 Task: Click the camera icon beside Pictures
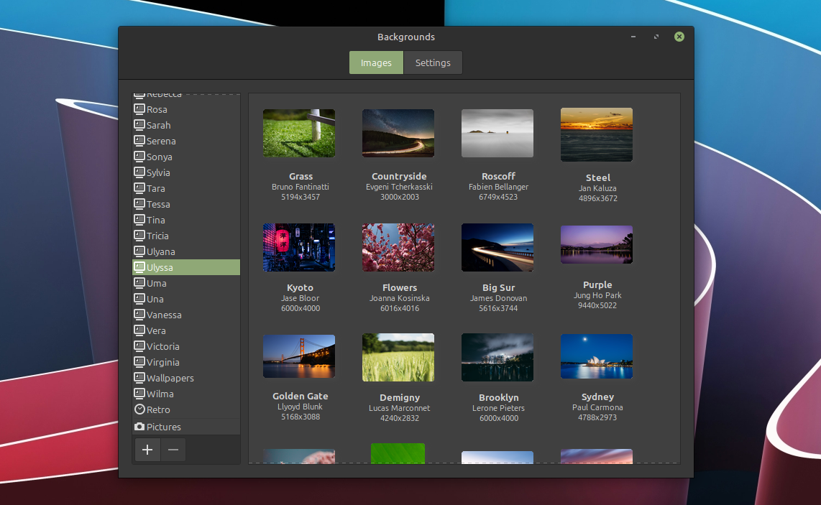[x=139, y=427]
